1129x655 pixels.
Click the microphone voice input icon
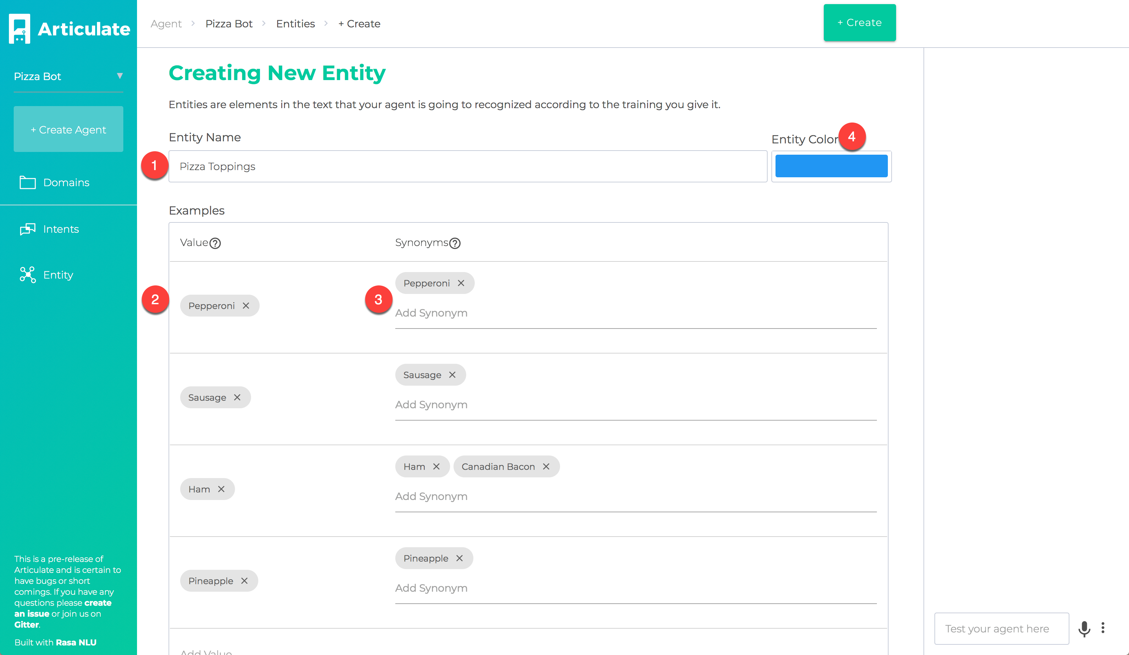(x=1084, y=629)
